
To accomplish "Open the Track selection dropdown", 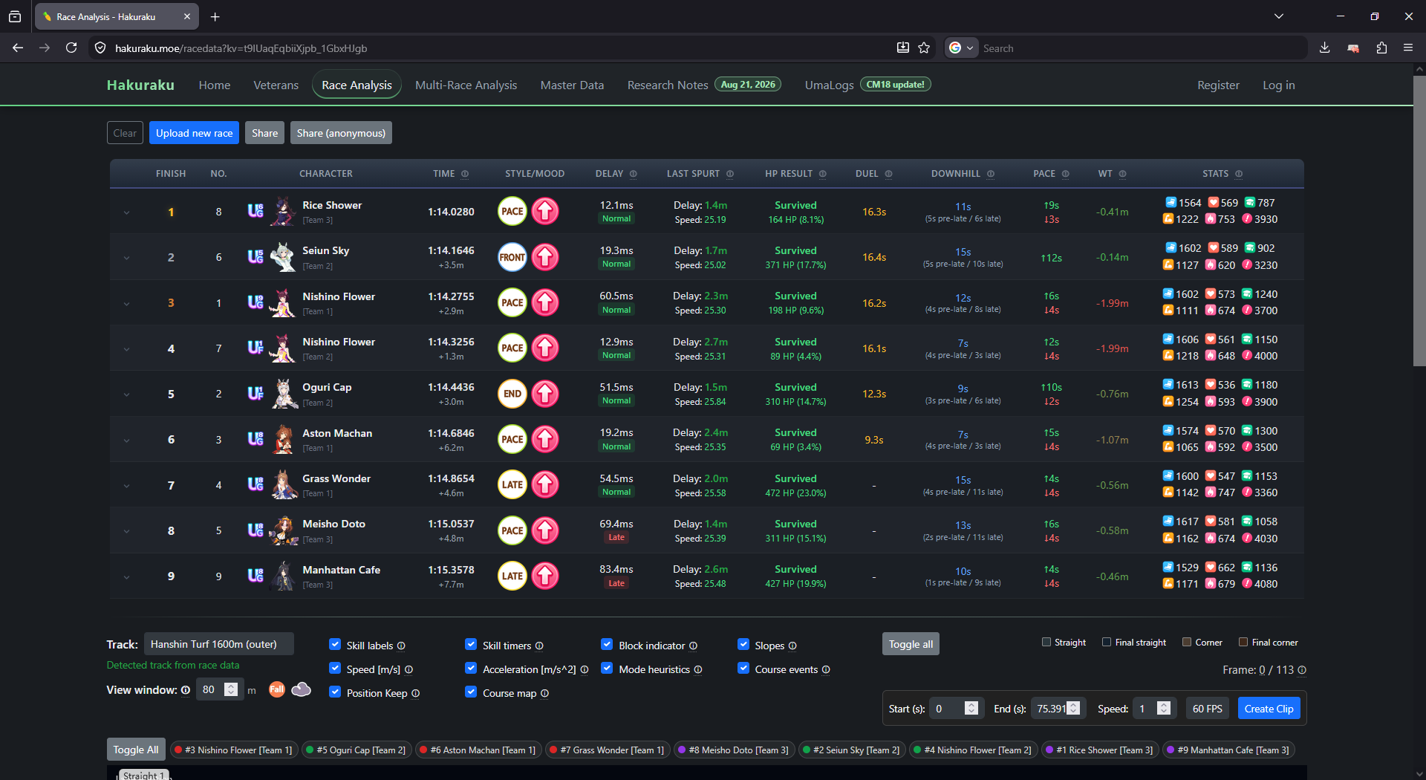I will pyautogui.click(x=219, y=644).
